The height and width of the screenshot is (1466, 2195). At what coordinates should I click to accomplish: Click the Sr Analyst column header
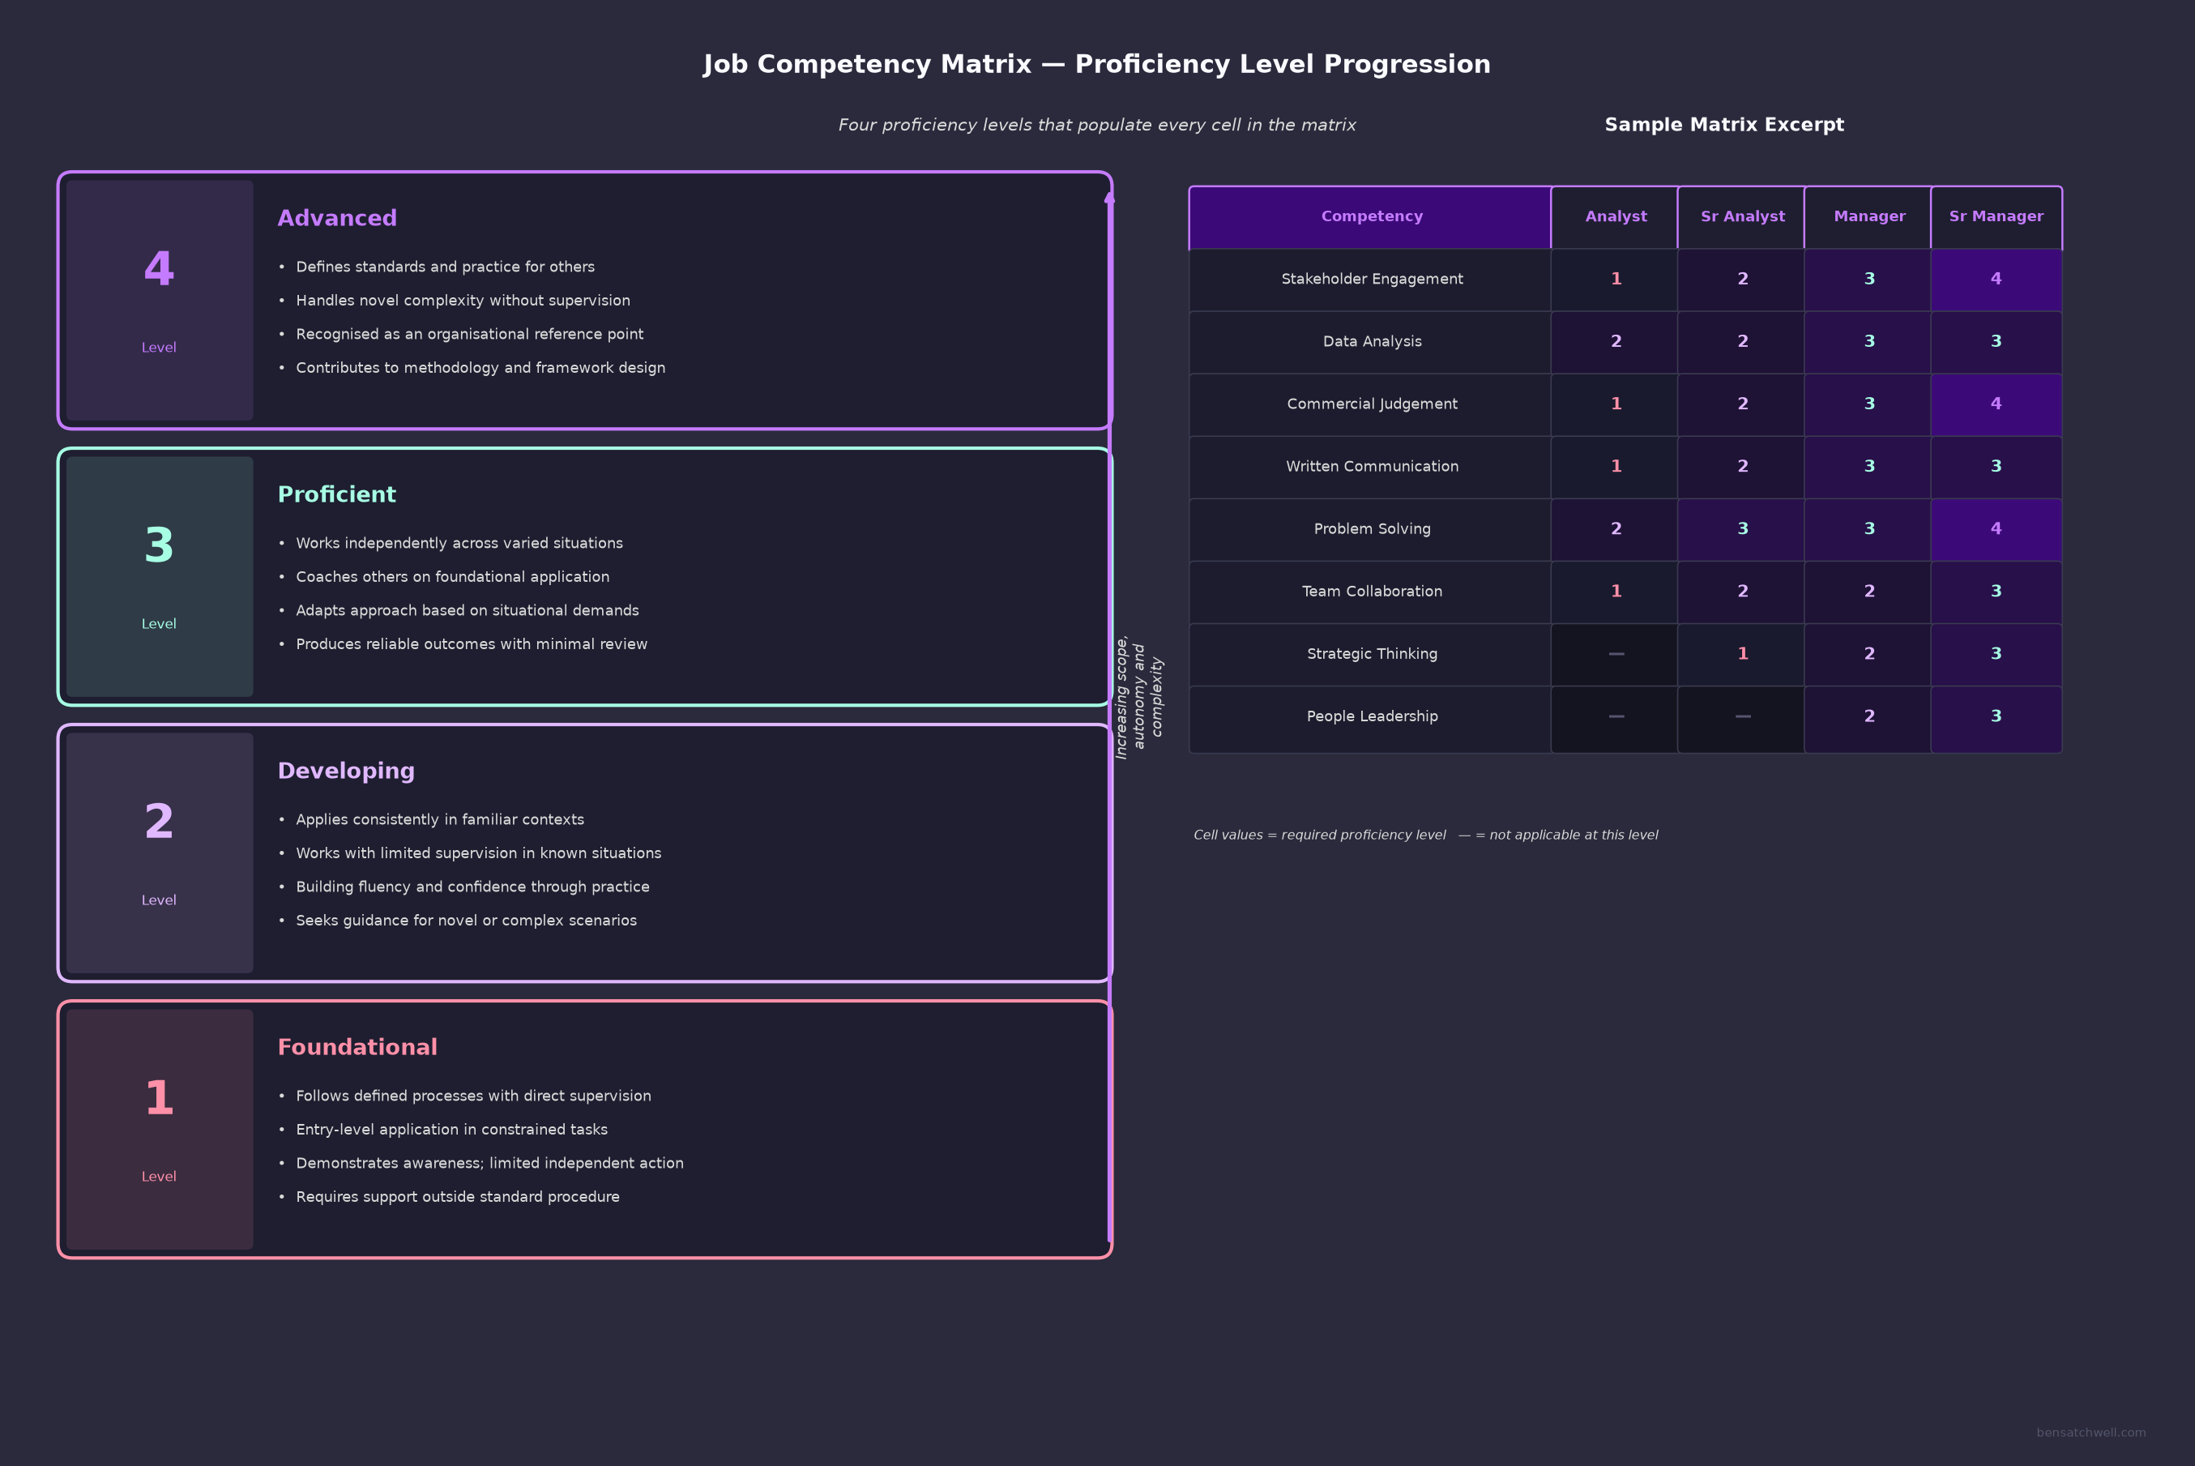1741,217
